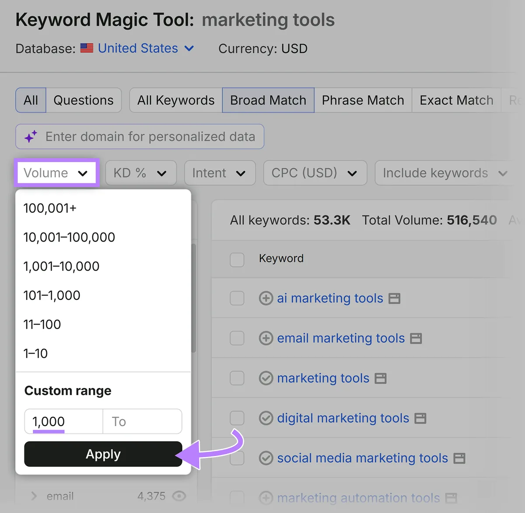This screenshot has height=513, width=525.
Task: Open SERP icon for digital marketing tools
Action: coord(420,419)
